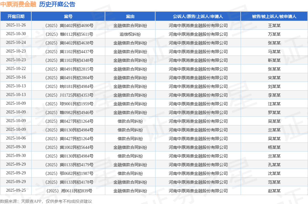This screenshot has height=204, width=308.
Task: Click defendant 李某某
Action: point(274,95)
